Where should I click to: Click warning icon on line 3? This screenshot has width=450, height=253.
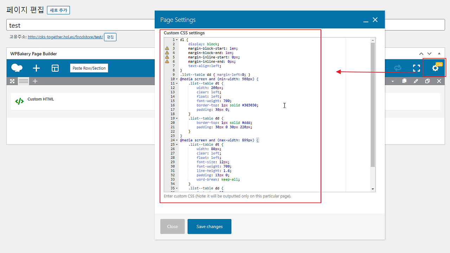(167, 48)
